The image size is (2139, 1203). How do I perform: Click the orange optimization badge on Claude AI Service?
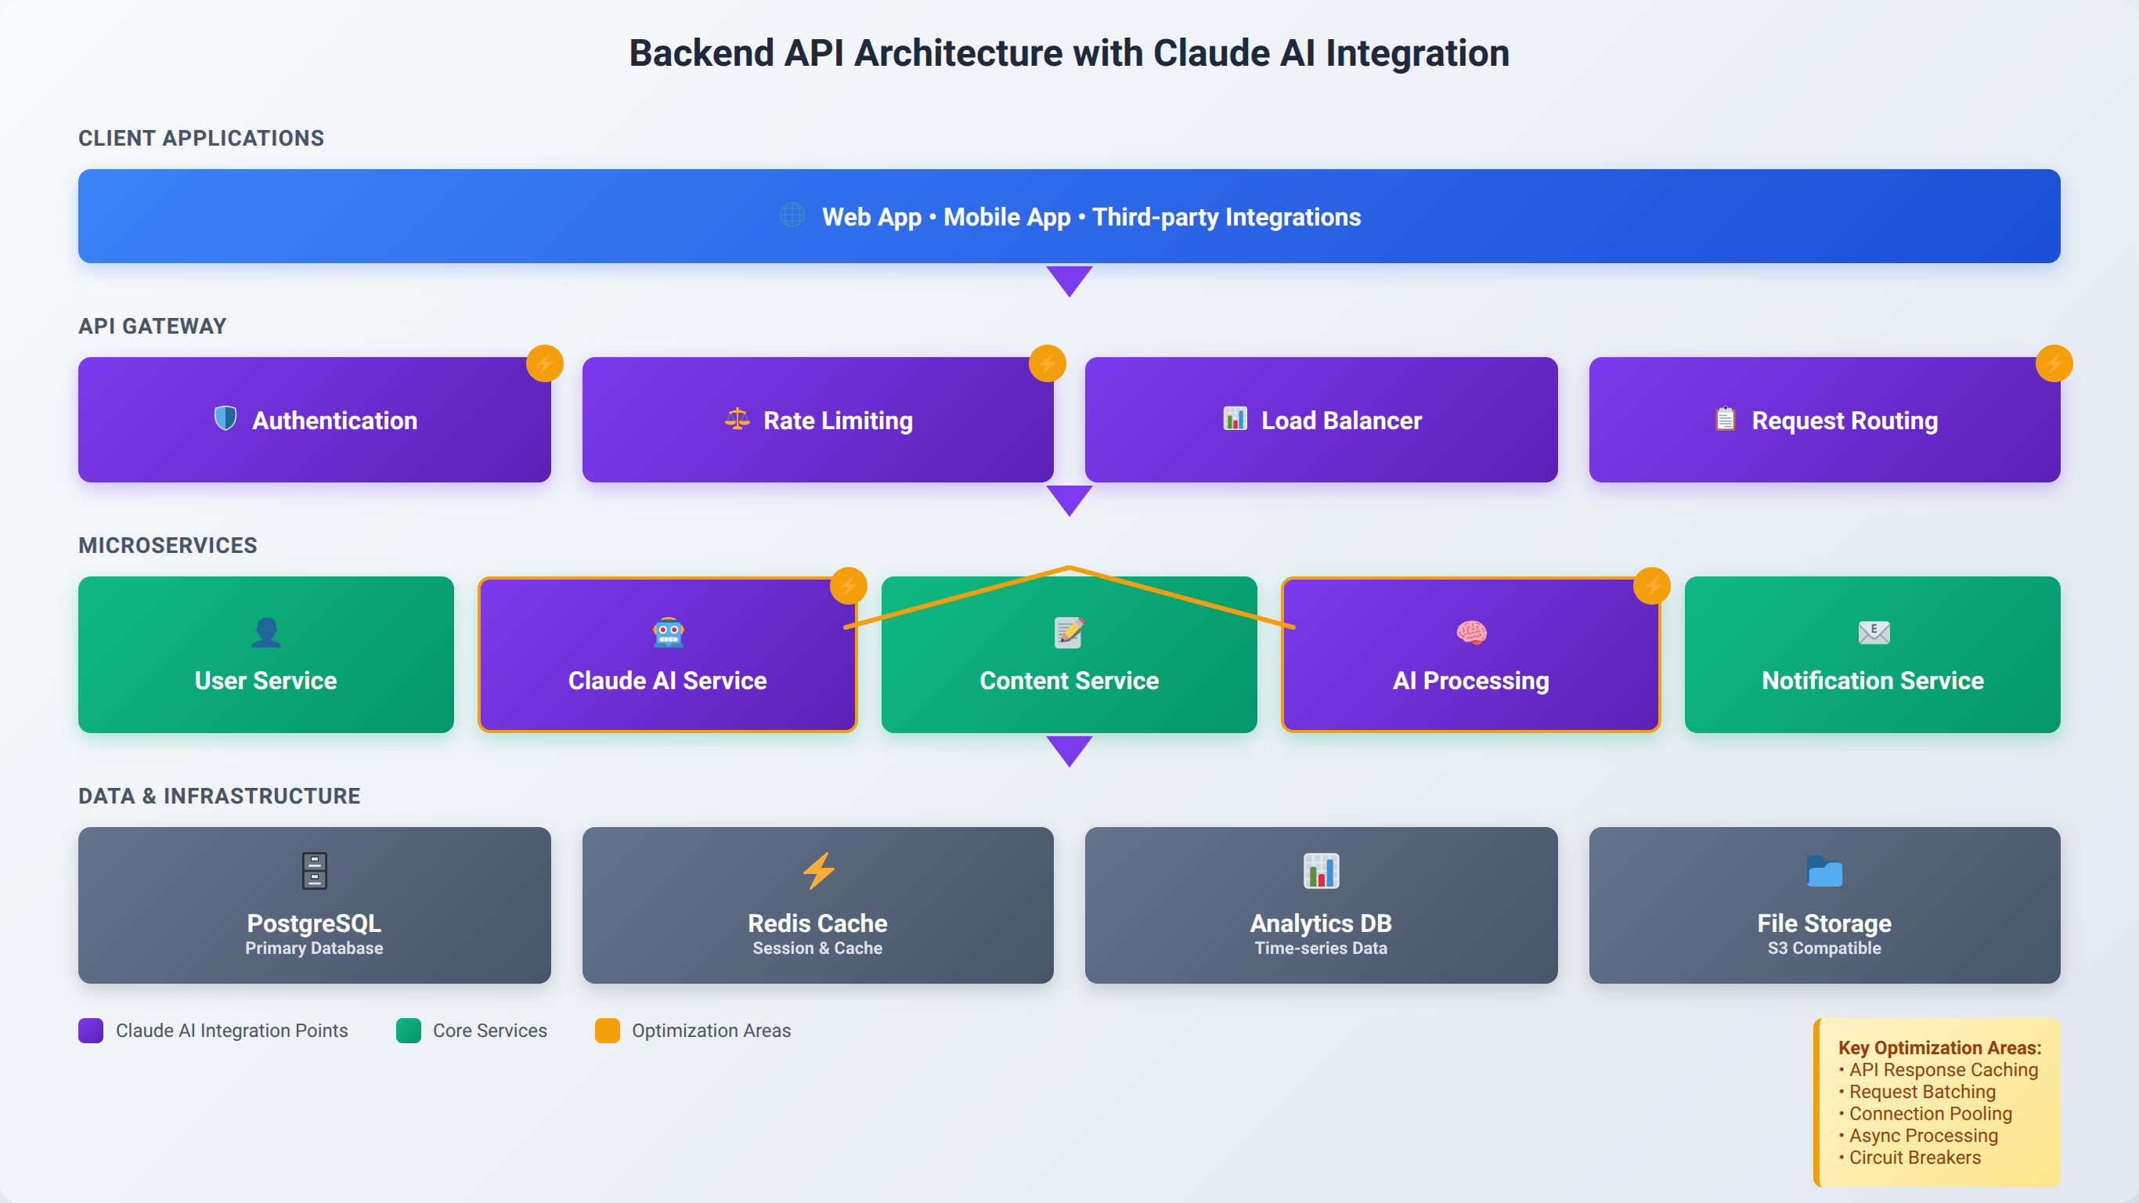[x=849, y=587]
